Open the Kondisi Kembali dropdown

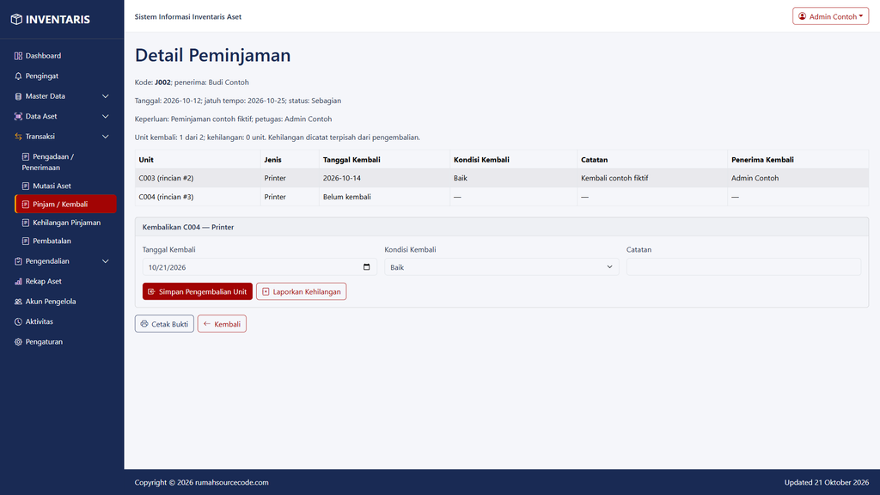click(501, 267)
